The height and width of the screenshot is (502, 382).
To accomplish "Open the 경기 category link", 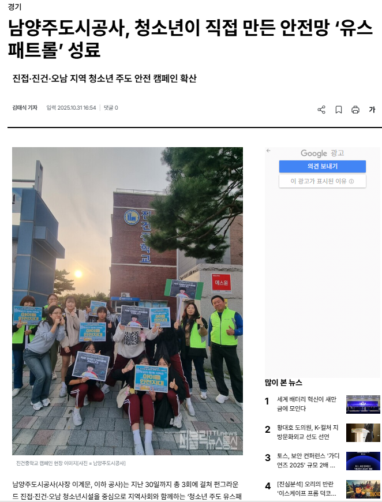I will tap(14, 7).
